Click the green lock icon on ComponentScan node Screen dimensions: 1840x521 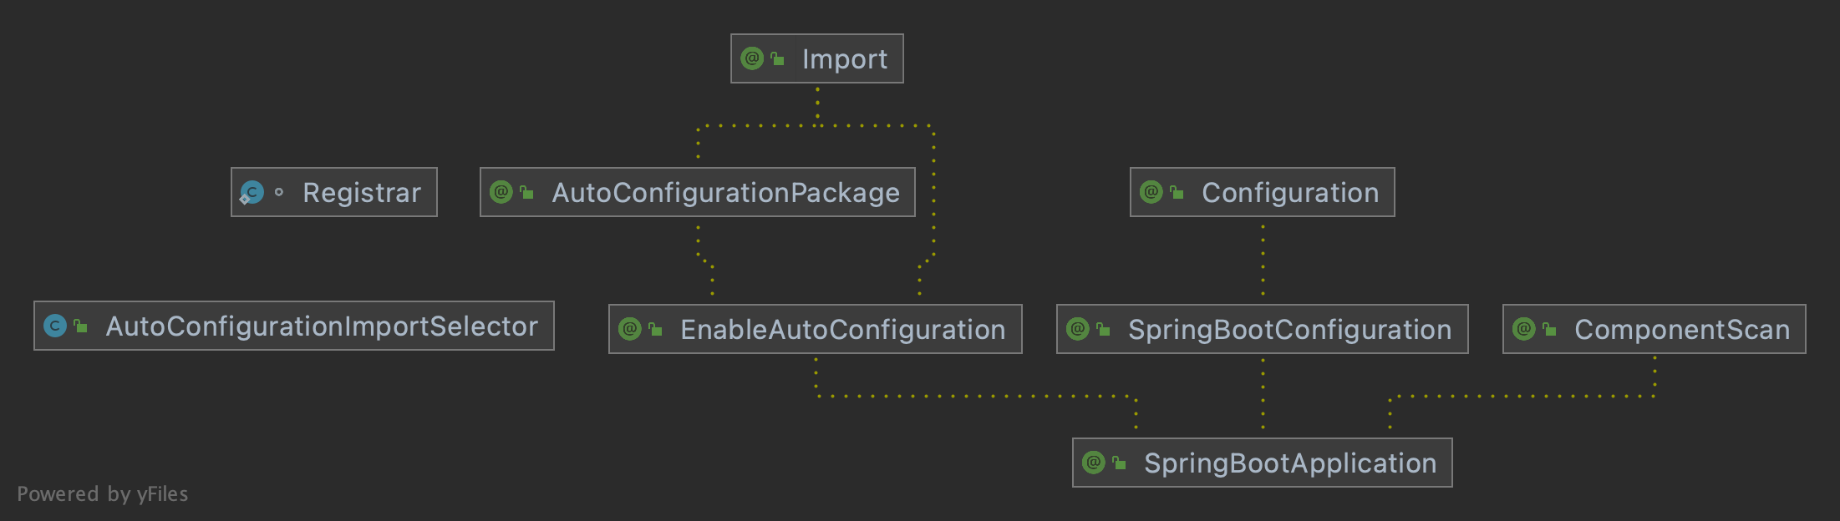pos(1550,329)
